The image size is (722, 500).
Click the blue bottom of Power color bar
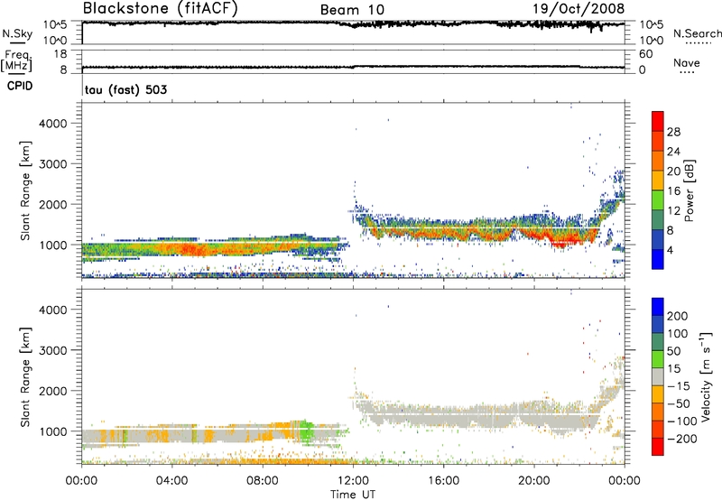[658, 259]
